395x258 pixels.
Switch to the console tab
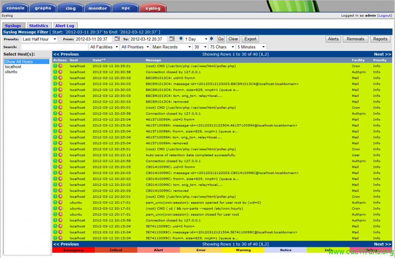click(15, 8)
